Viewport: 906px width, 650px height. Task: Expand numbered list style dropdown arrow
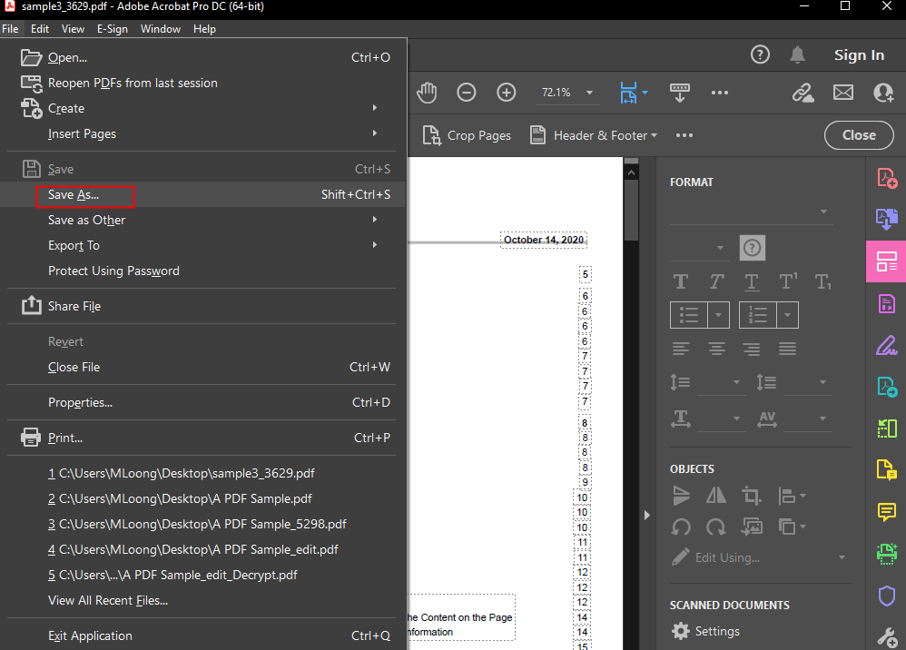pyautogui.click(x=788, y=315)
